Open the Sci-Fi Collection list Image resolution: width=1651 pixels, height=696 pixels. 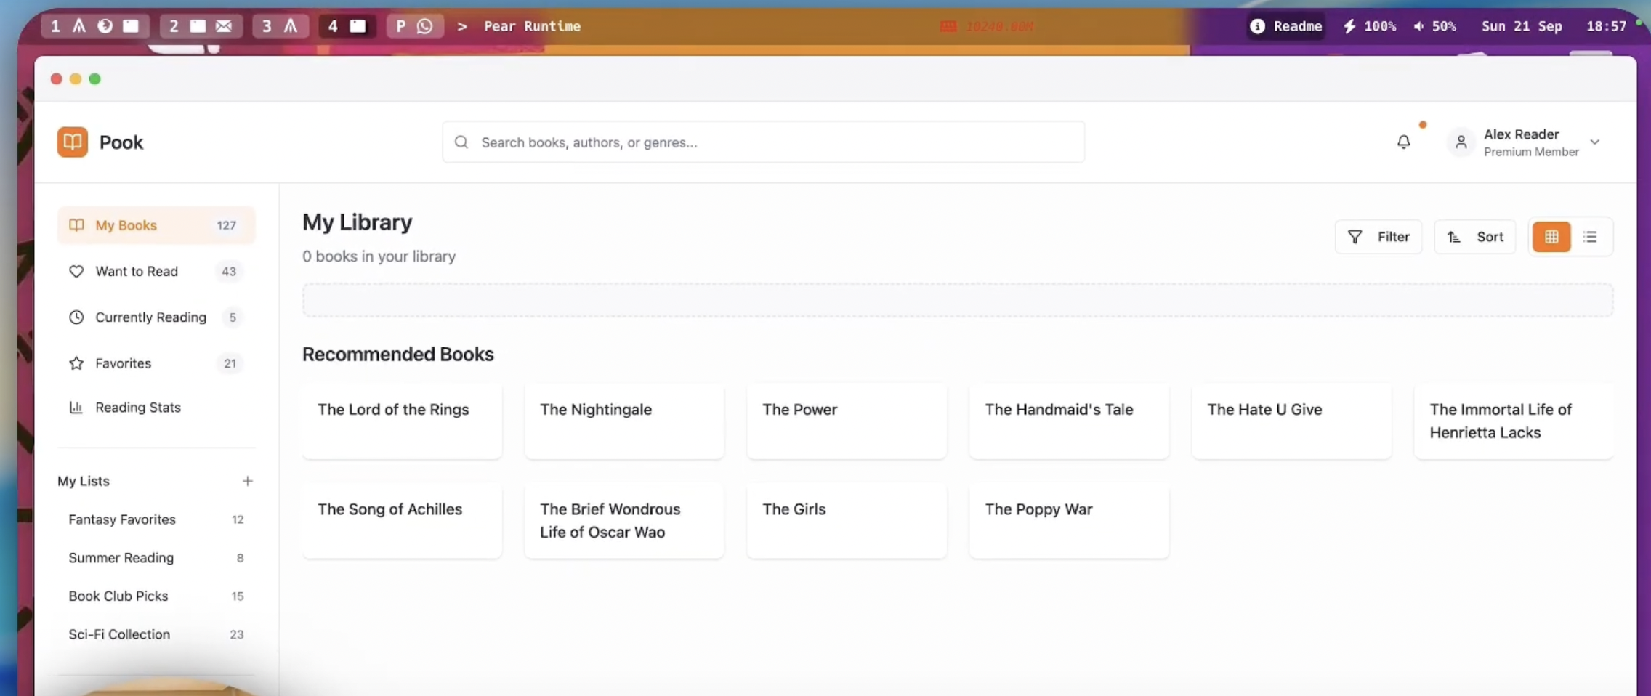pos(119,634)
